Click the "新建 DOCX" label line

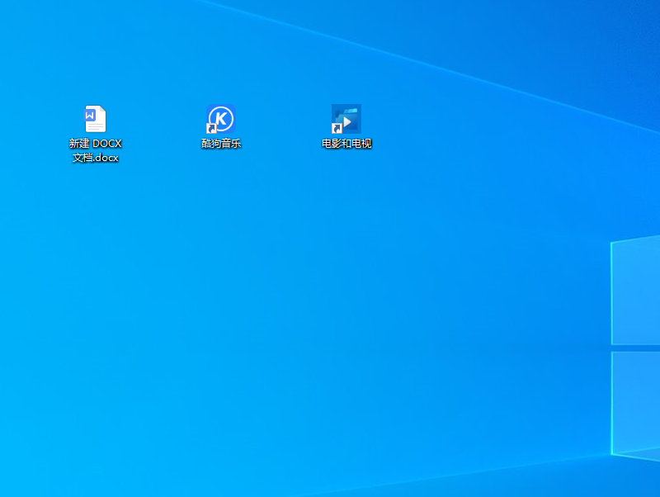click(95, 144)
